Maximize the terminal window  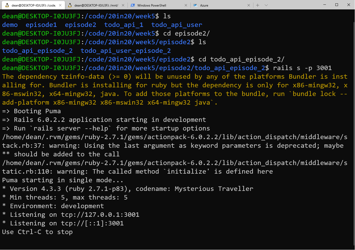click(337, 5)
